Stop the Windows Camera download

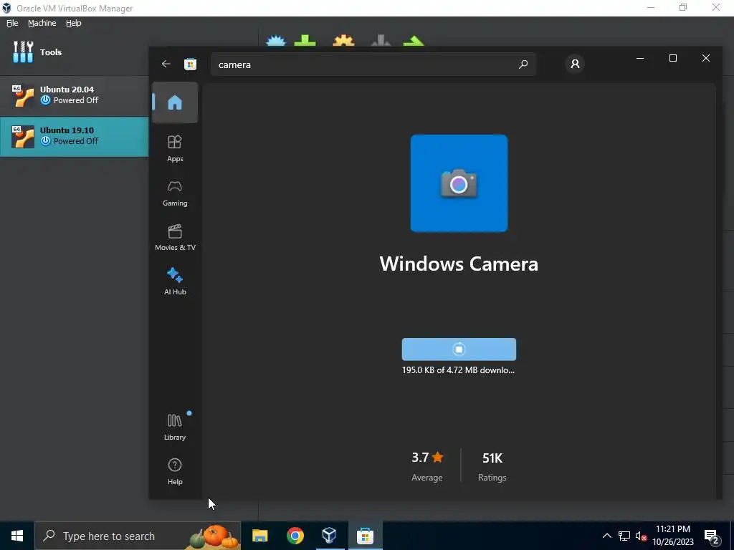459,349
